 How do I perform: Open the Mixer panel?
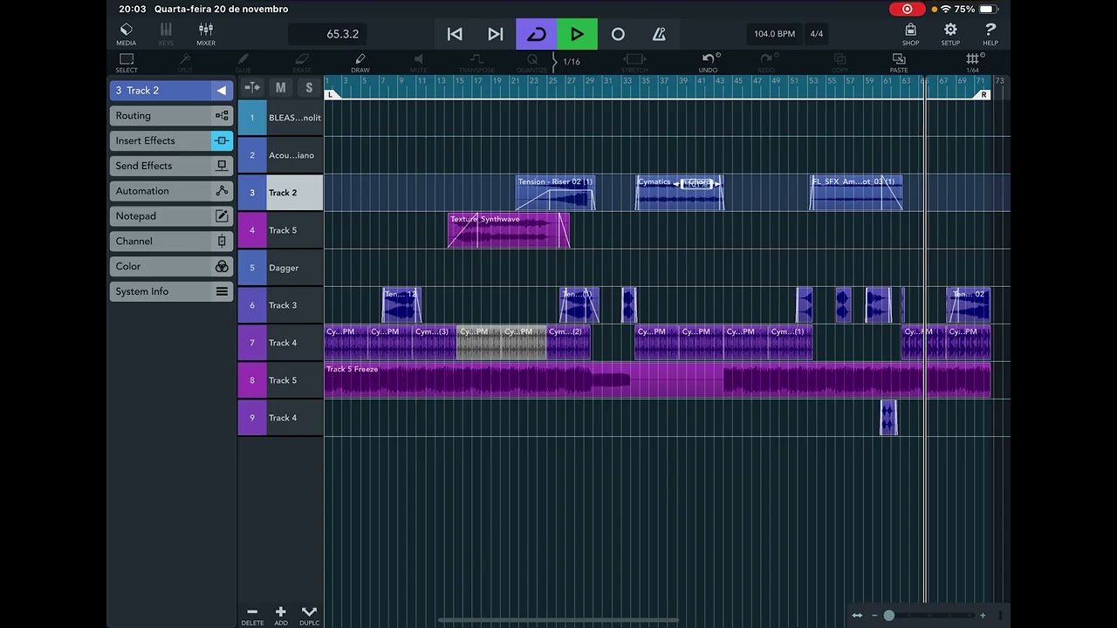coord(206,34)
